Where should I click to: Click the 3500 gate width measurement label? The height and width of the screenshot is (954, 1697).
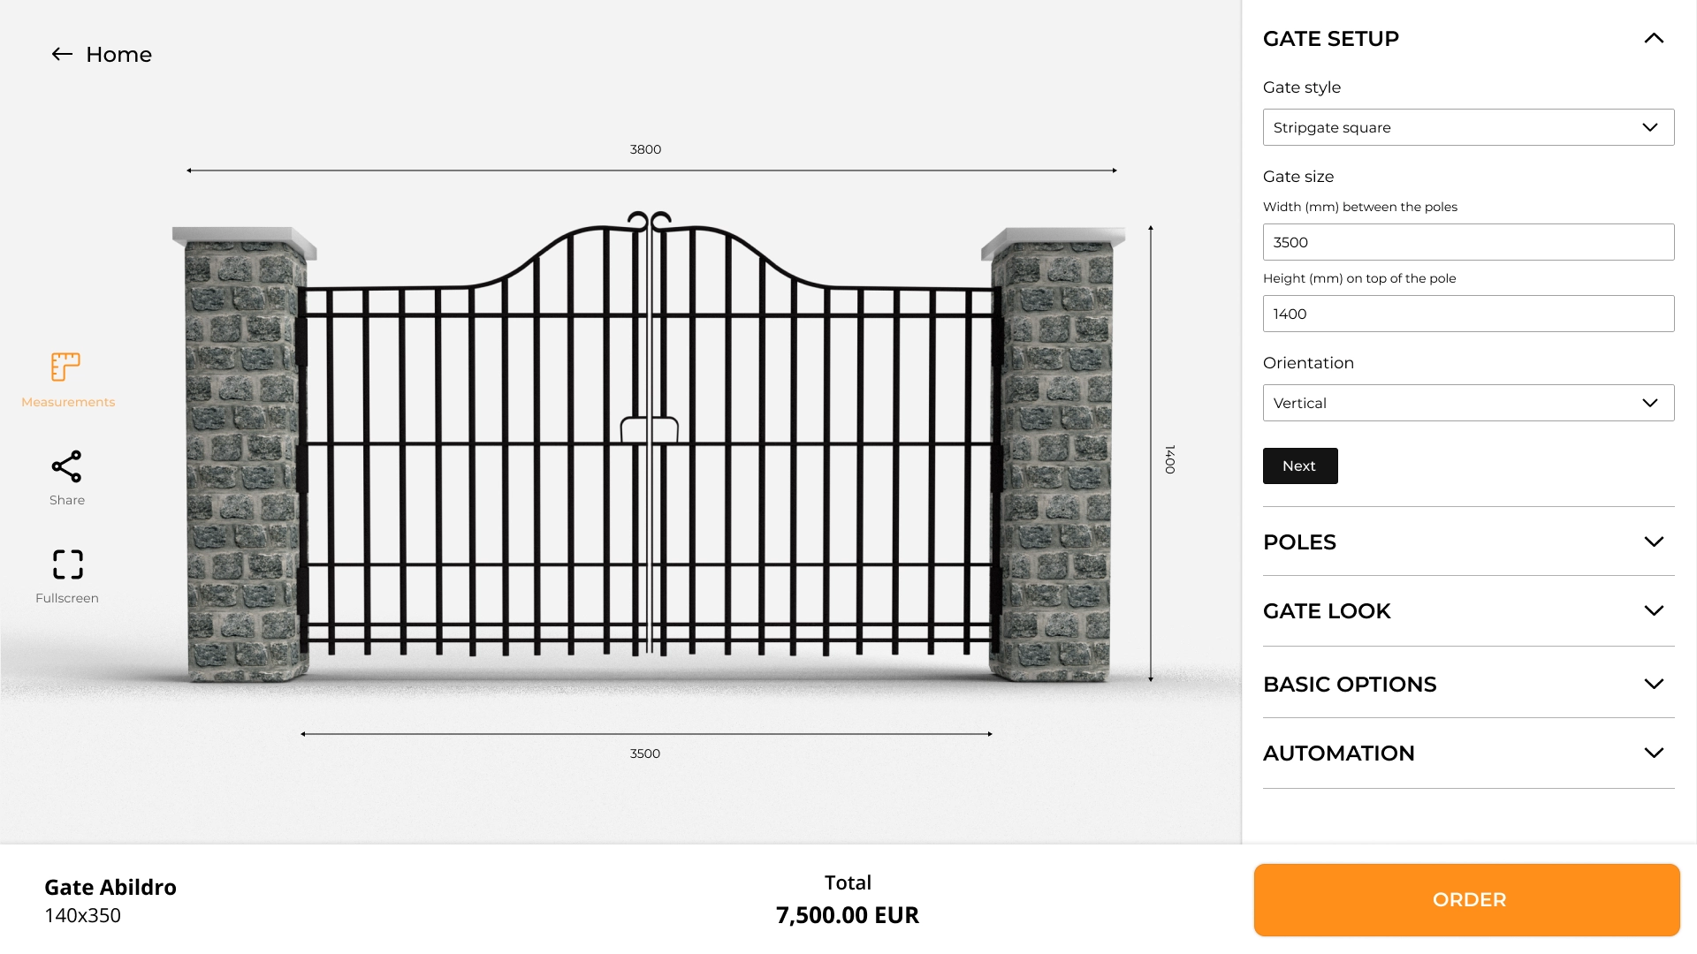coord(645,753)
